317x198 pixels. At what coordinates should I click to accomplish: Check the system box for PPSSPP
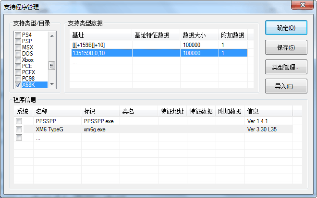click(x=19, y=121)
